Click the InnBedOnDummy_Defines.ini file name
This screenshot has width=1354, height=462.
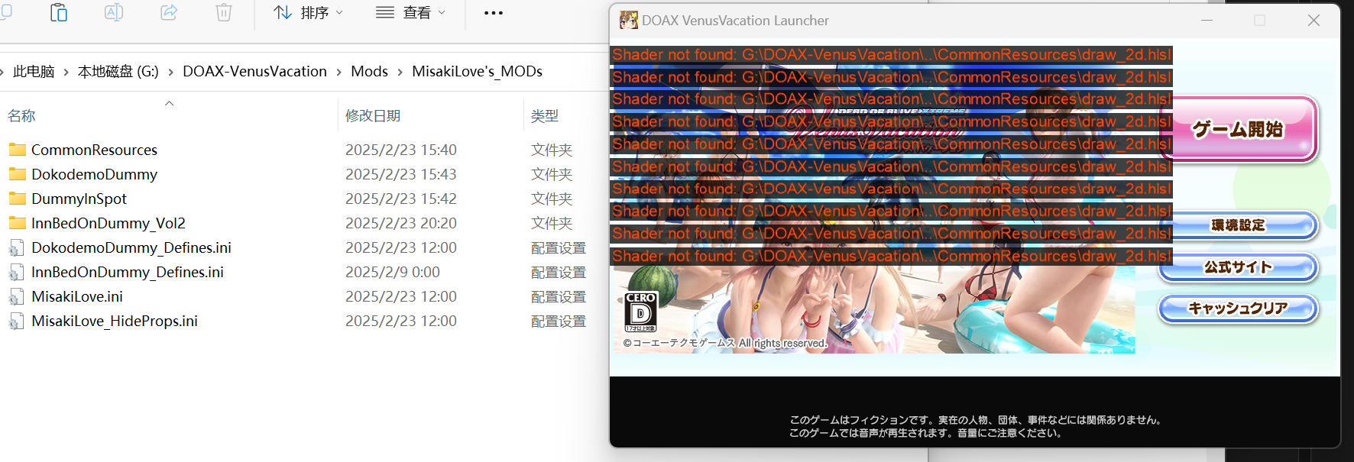tap(128, 272)
